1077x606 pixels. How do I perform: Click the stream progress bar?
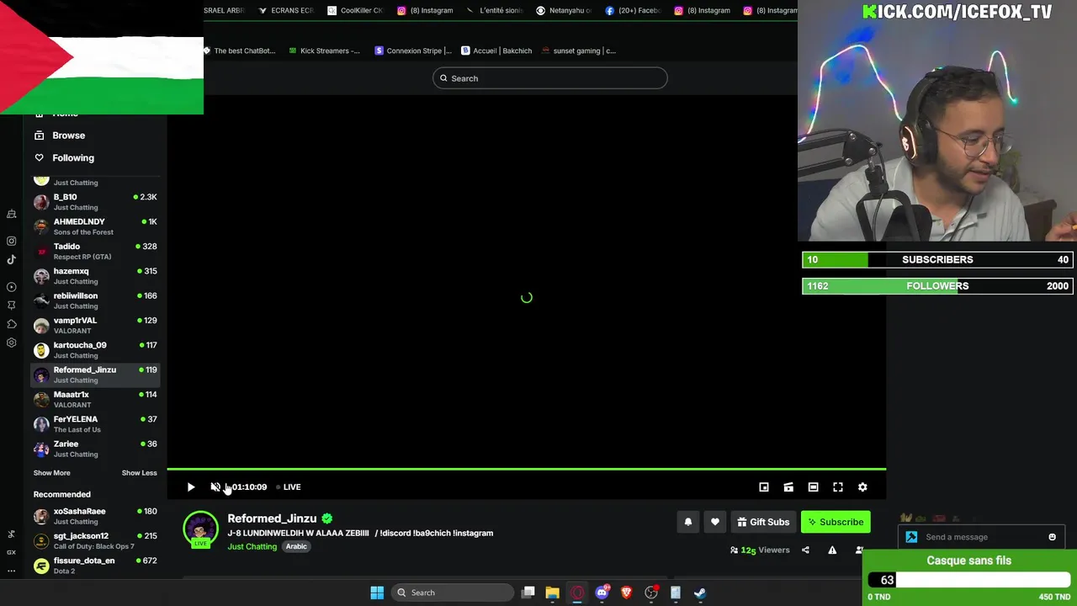526,469
